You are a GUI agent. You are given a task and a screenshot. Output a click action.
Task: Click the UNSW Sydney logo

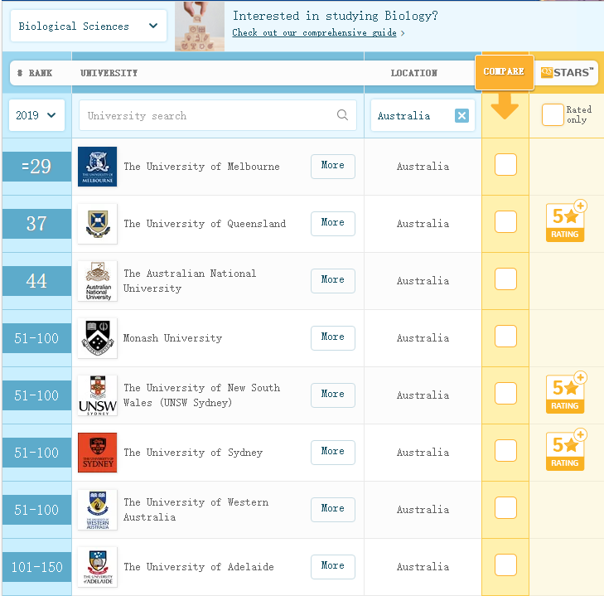tap(97, 395)
